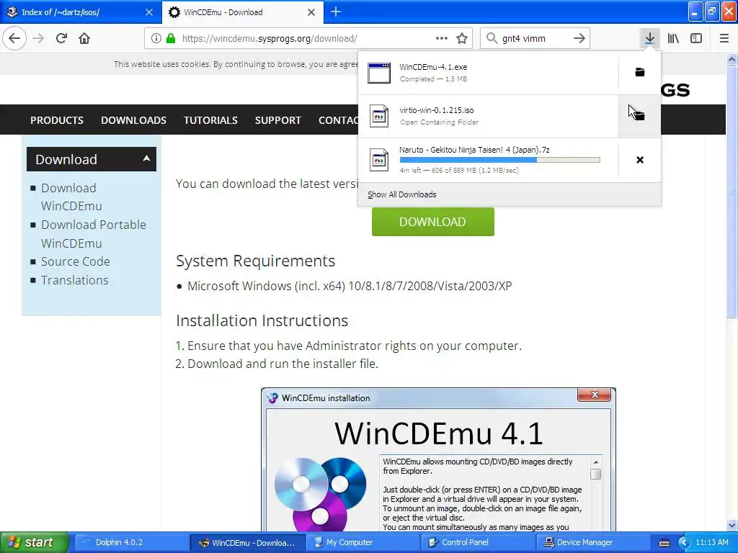Open the Source Code link
The height and width of the screenshot is (553, 738).
click(x=75, y=261)
